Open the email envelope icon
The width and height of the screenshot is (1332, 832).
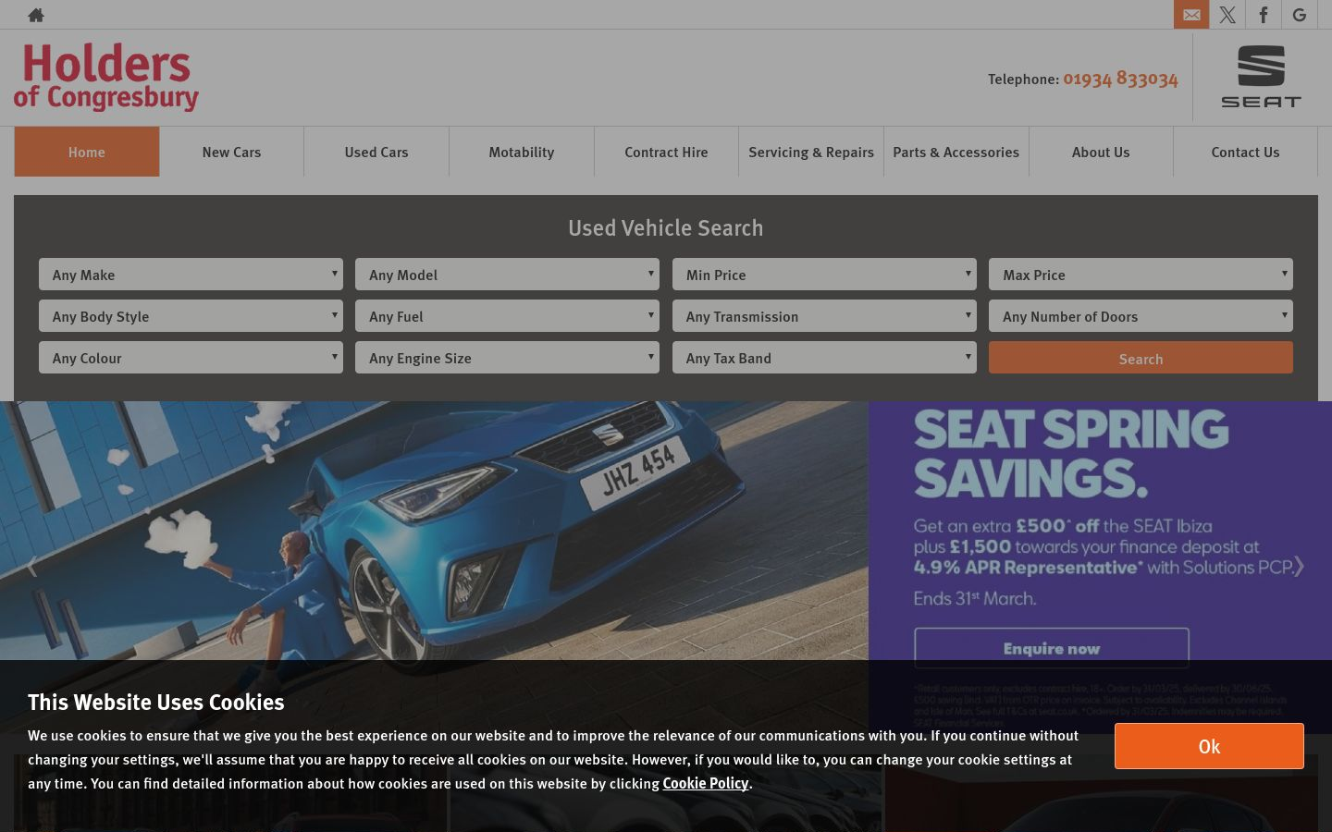(1191, 15)
